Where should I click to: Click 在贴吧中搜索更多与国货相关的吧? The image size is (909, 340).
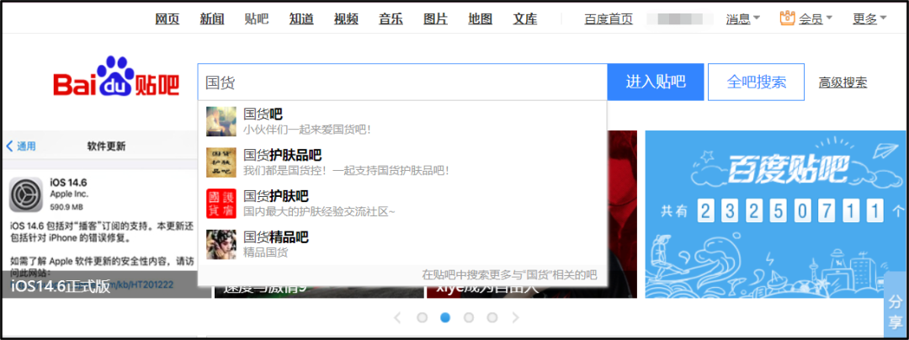click(x=509, y=274)
